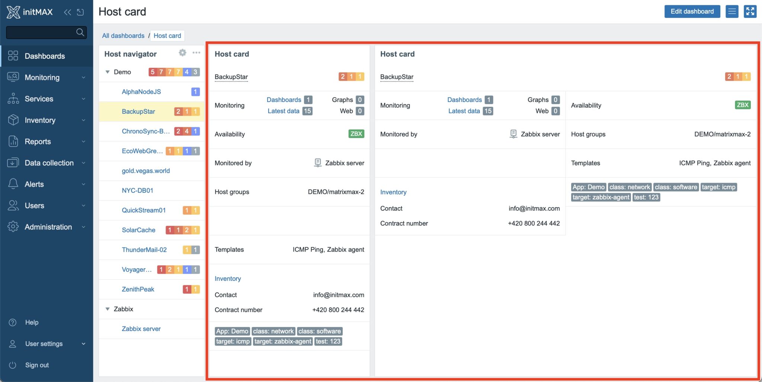
Task: Enter fullscreen with the kiosk mode icon
Action: [750, 11]
